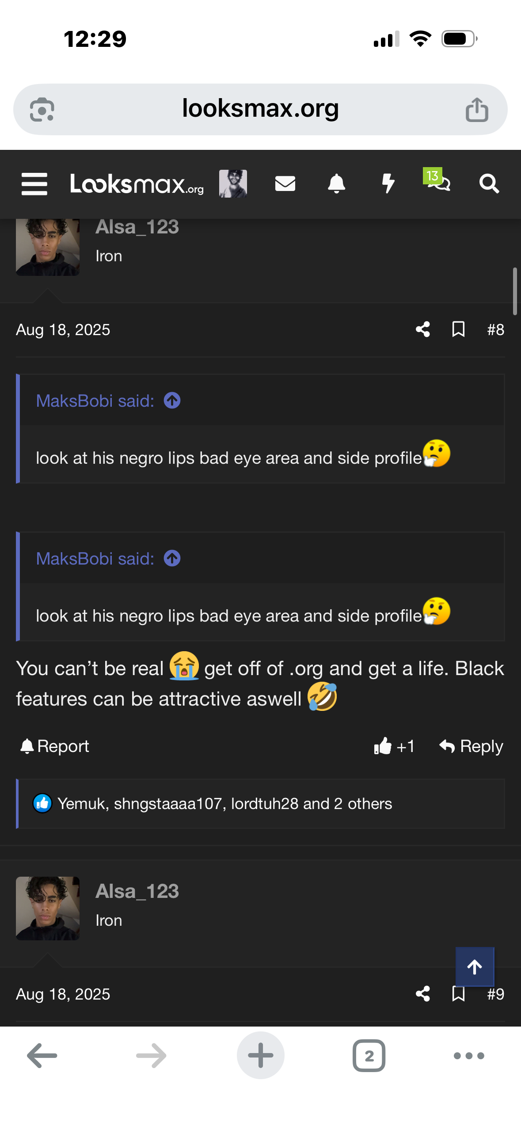The width and height of the screenshot is (521, 1130).
Task: Tap the browser share icon in address bar
Action: pos(477,110)
